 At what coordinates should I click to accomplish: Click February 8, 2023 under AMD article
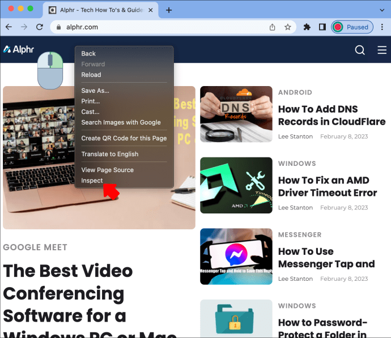344,207
